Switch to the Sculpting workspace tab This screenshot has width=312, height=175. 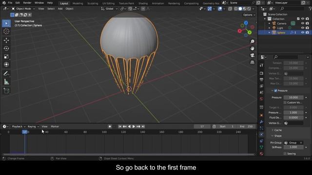click(93, 3)
